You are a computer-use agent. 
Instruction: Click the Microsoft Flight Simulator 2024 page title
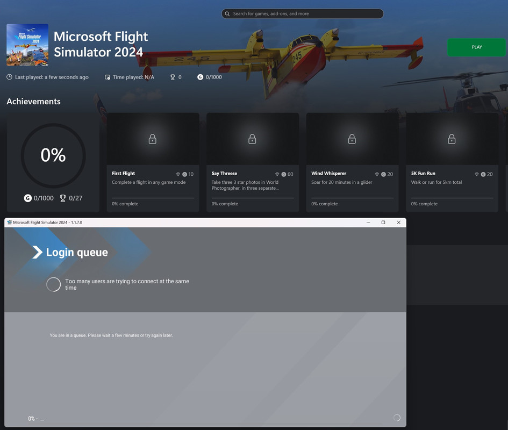point(101,45)
